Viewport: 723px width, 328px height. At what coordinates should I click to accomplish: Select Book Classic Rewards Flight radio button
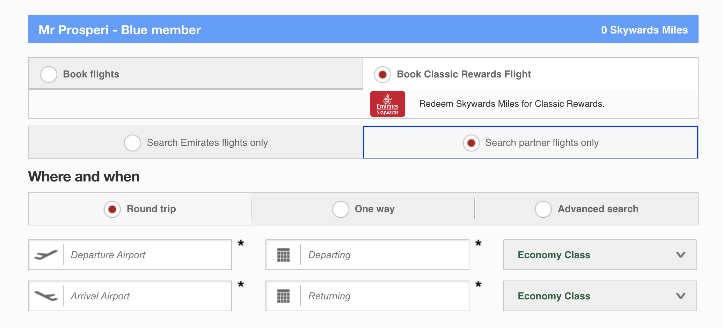click(382, 74)
